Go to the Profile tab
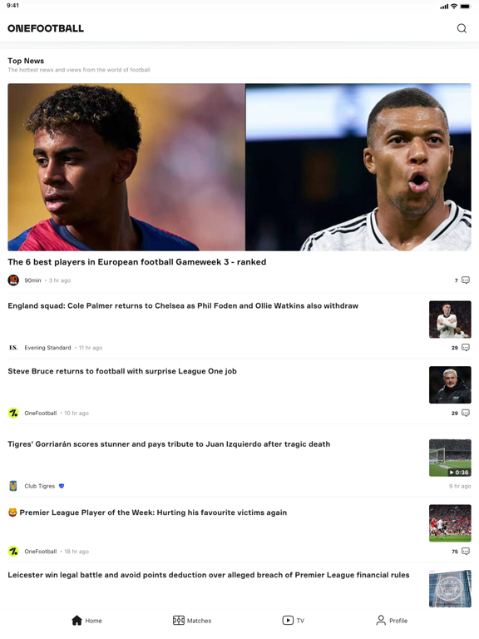This screenshot has height=639, width=479. pyautogui.click(x=392, y=620)
